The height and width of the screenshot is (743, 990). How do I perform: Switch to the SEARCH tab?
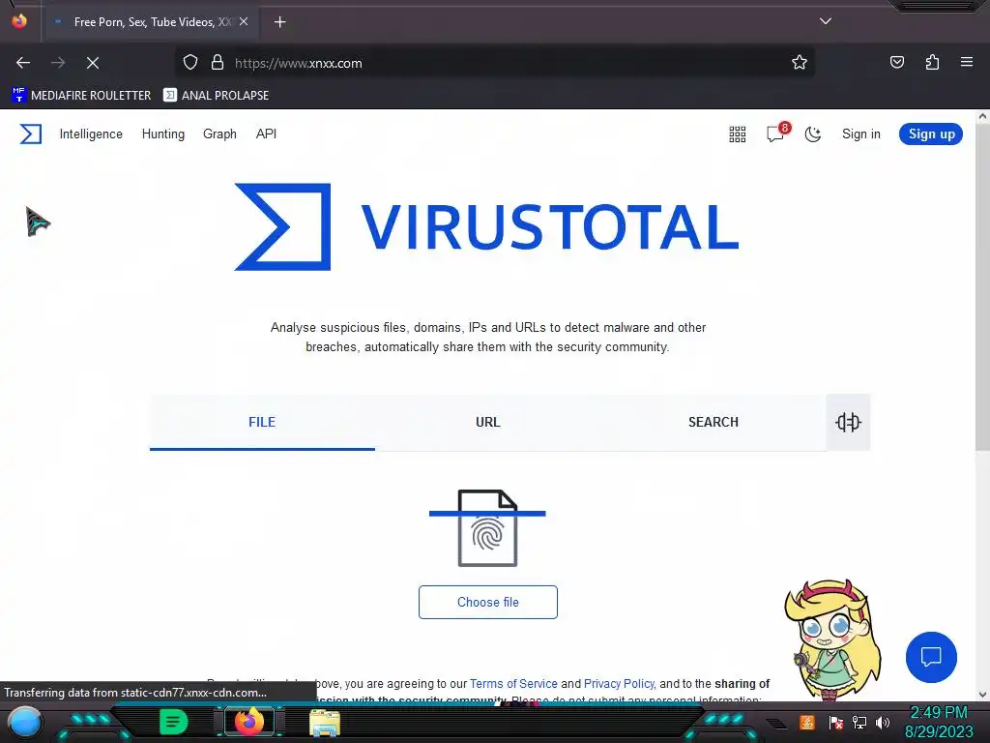713,422
